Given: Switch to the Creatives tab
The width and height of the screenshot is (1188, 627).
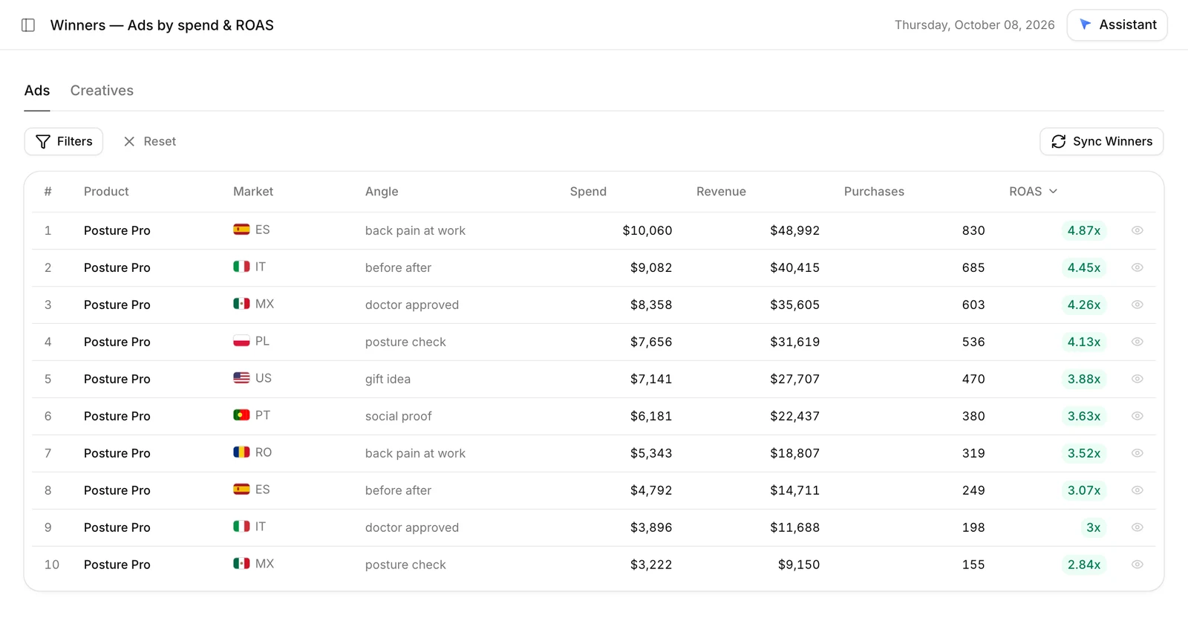Looking at the screenshot, I should (102, 91).
